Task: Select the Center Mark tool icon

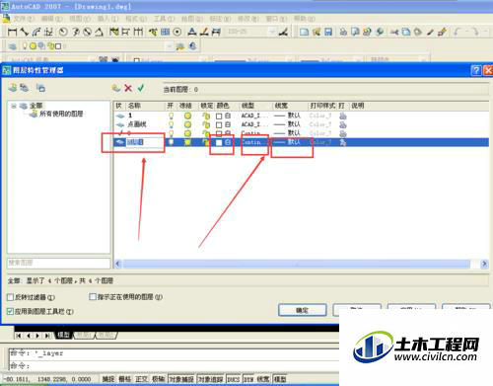Action: pyautogui.click(x=177, y=32)
